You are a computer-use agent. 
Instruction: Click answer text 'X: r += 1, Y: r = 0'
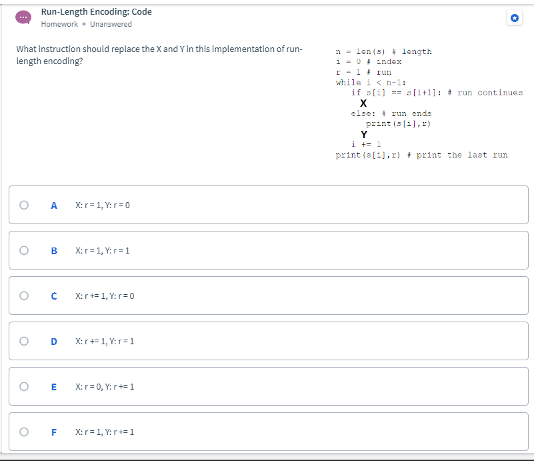105,296
